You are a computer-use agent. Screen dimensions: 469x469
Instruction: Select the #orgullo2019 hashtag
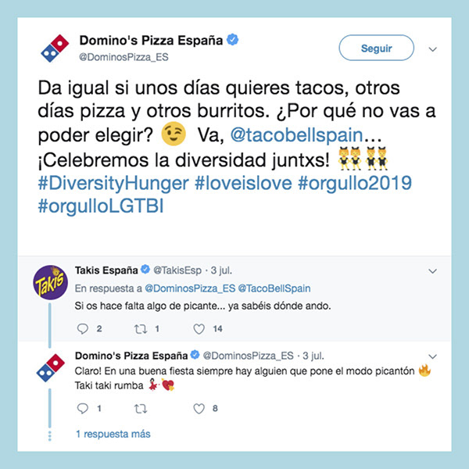(x=355, y=184)
